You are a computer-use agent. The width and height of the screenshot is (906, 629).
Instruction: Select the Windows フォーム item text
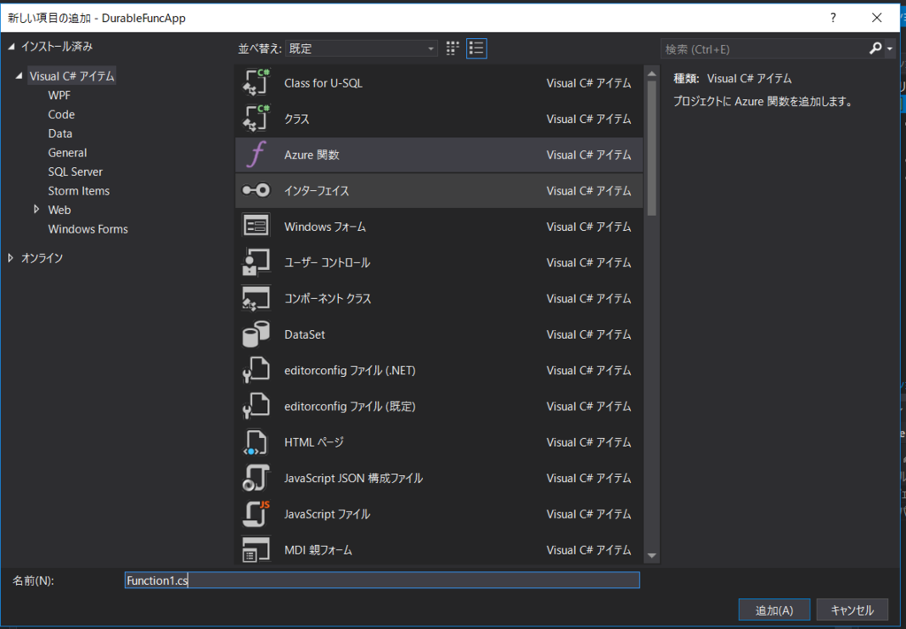[325, 227]
